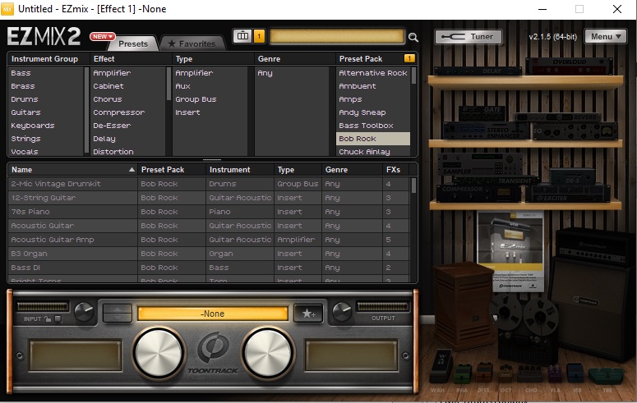The height and width of the screenshot is (403, 637).
Task: Open the Menu dropdown
Action: (606, 37)
